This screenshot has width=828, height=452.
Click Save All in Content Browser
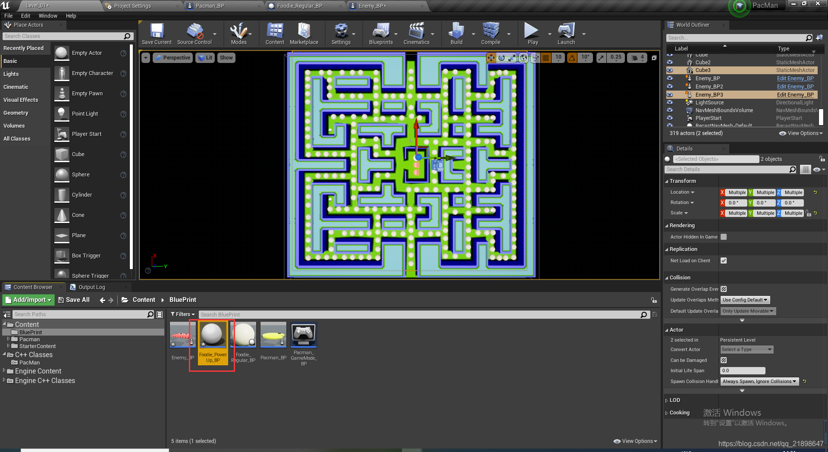[74, 300]
